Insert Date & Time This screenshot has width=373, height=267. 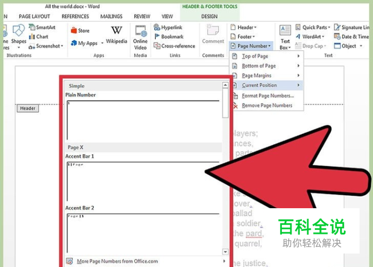[x=351, y=37]
